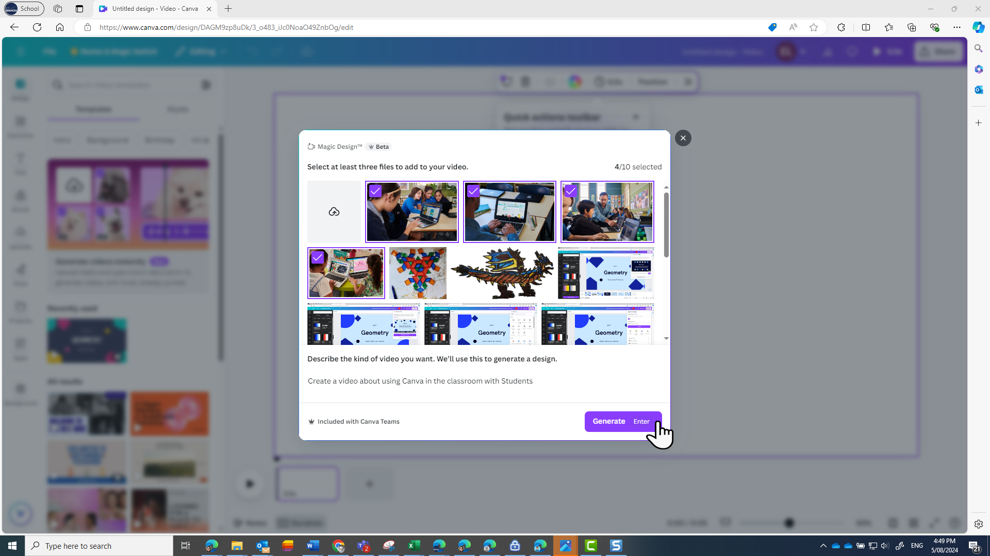Open Outlook from the taskbar
990x556 pixels.
[x=262, y=546]
